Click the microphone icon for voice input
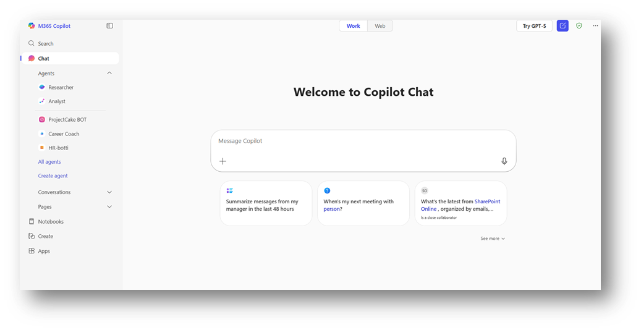Image resolution: width=641 pixels, height=330 pixels. pos(504,161)
